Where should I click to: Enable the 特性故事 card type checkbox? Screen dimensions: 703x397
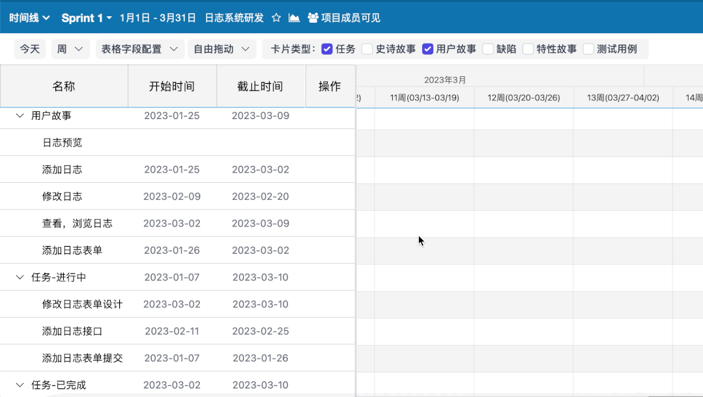(x=528, y=49)
